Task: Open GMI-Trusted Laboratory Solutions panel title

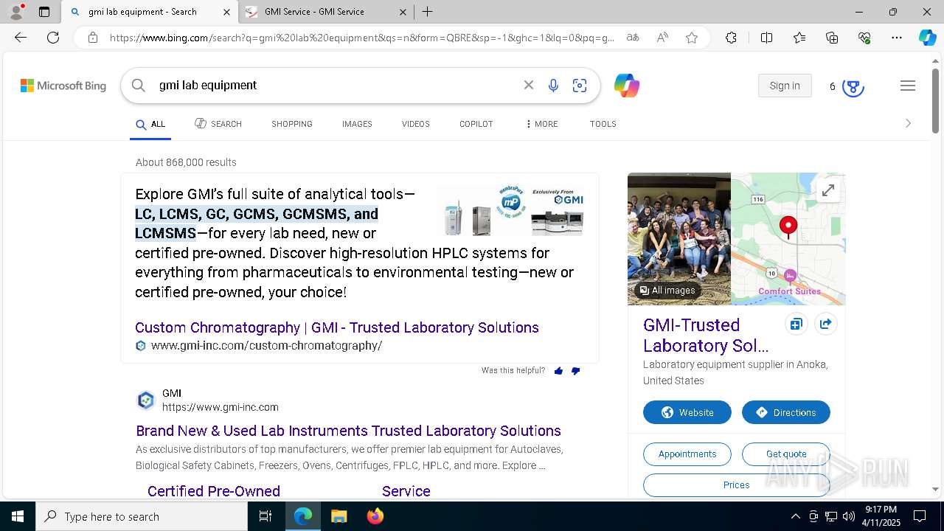Action: click(706, 336)
